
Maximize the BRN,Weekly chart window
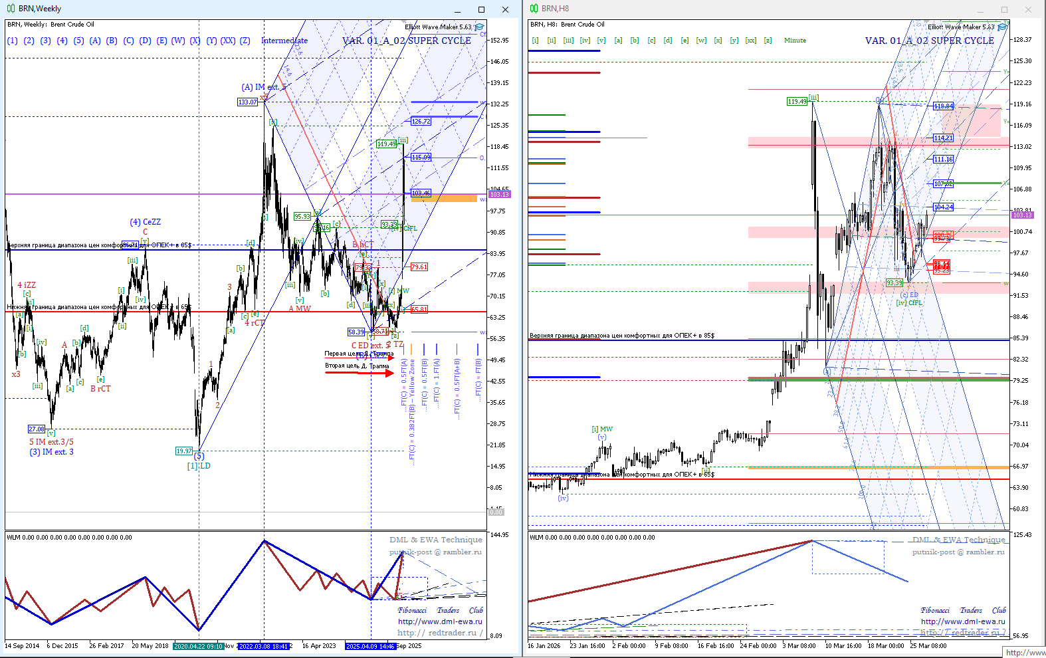point(481,9)
